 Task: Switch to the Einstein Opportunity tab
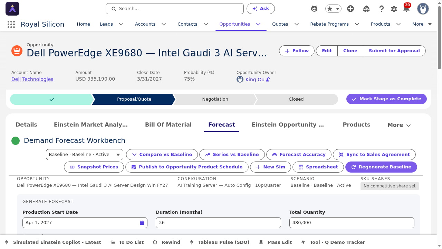pyautogui.click(x=288, y=125)
